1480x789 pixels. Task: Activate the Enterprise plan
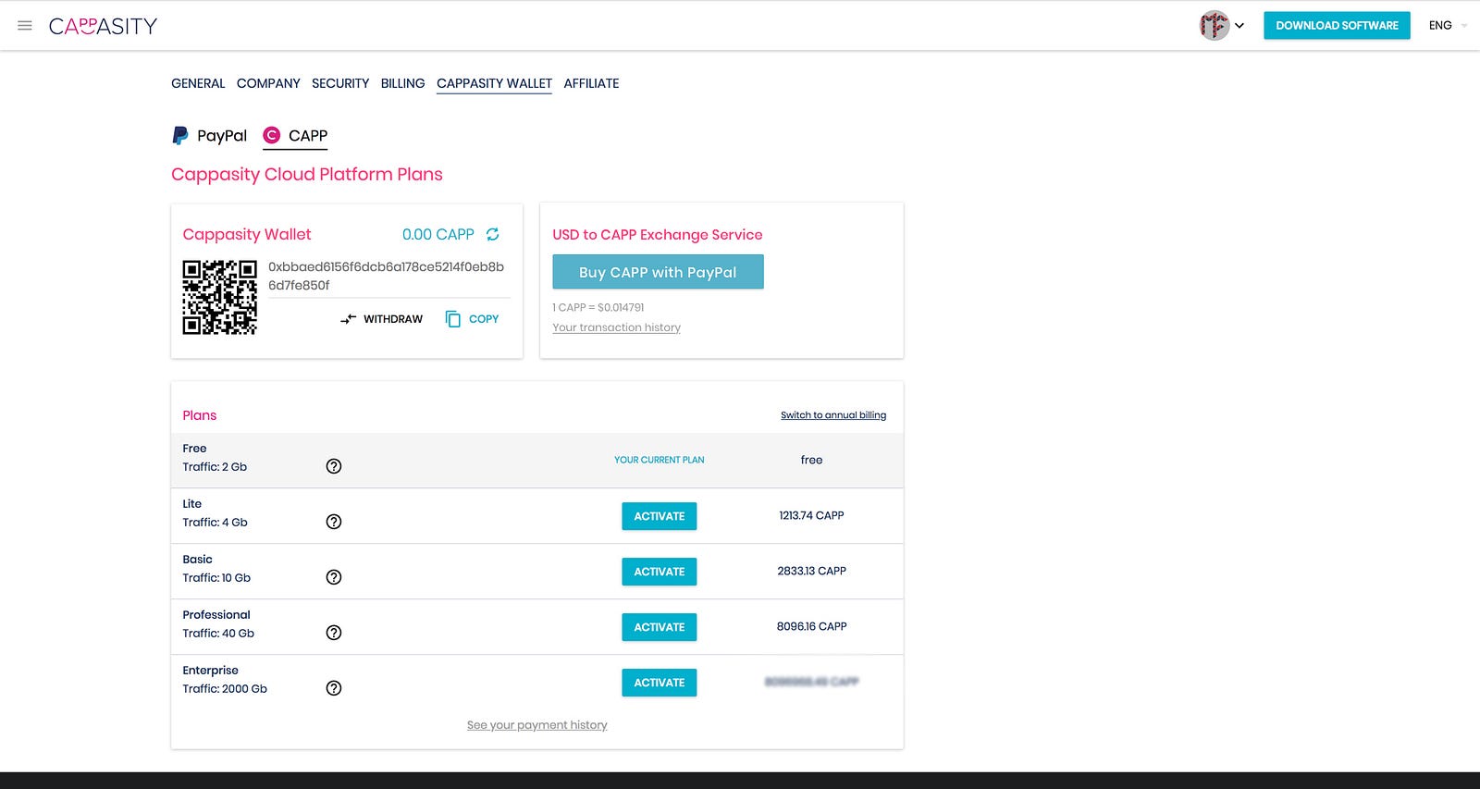point(659,683)
